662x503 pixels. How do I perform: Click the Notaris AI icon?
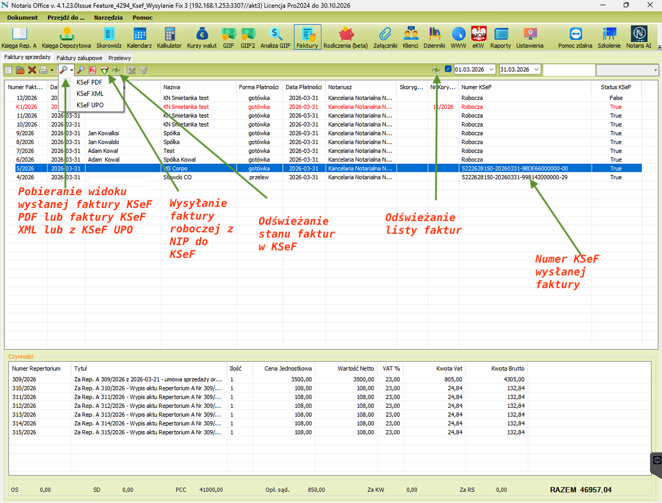(x=640, y=37)
